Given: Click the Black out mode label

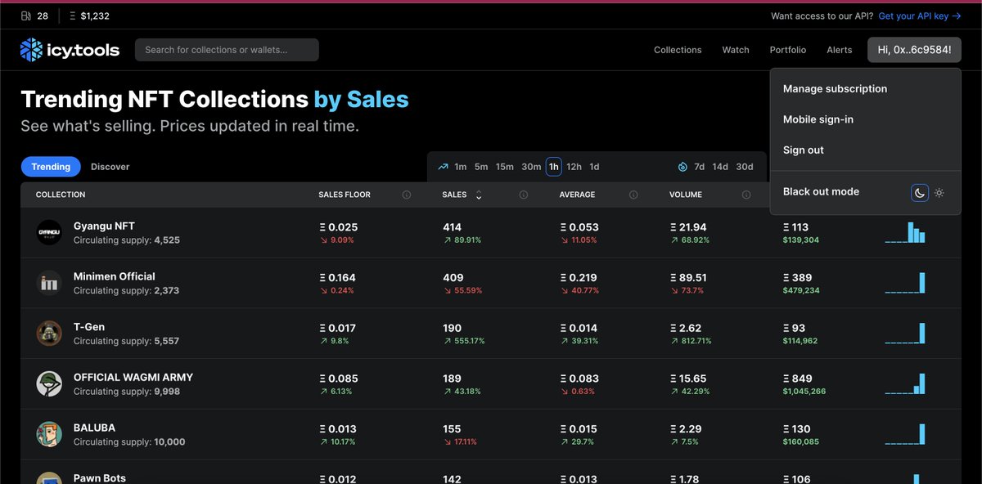Looking at the screenshot, I should 821,192.
